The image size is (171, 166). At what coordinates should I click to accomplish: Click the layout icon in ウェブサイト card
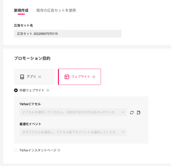(x=67, y=77)
